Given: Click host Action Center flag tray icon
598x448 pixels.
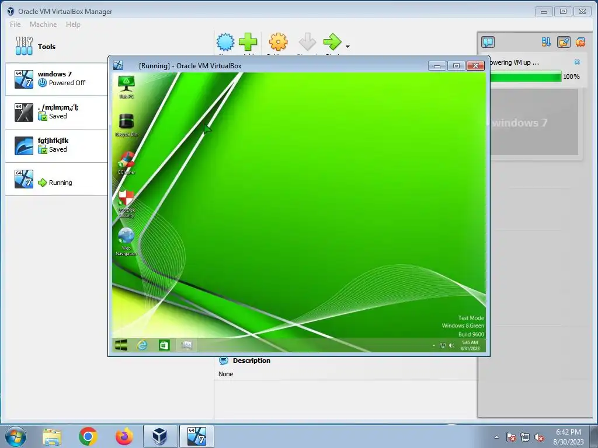Looking at the screenshot, I should (x=511, y=437).
